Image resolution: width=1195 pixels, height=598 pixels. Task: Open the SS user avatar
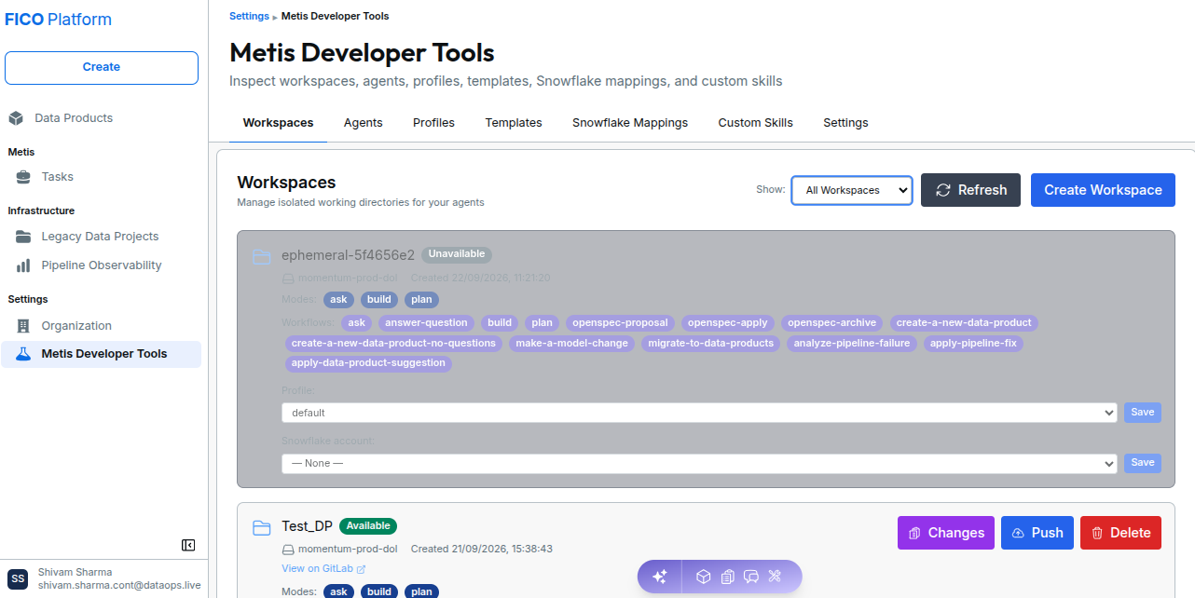click(19, 578)
